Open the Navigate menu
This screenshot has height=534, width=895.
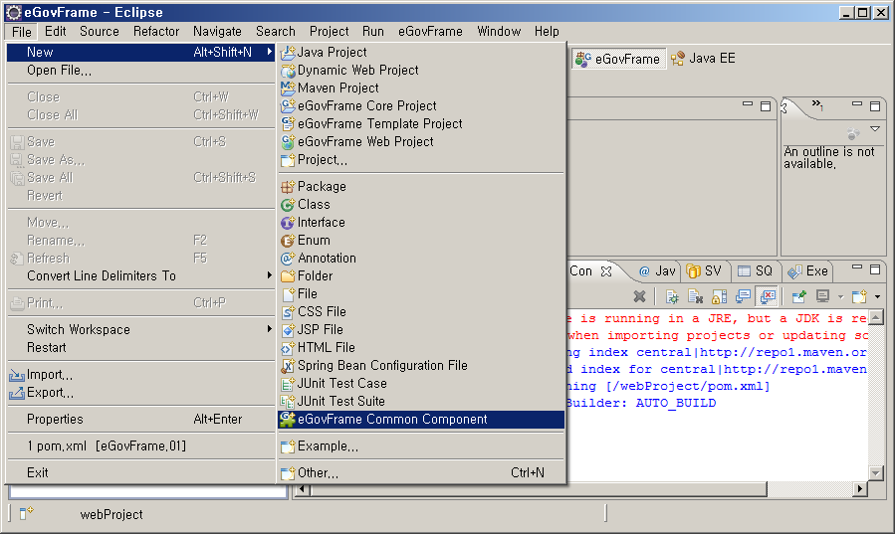(217, 31)
